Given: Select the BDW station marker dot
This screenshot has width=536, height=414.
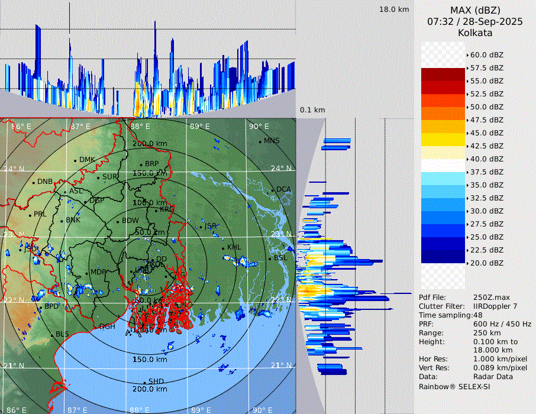Looking at the screenshot, I should coord(118,221).
